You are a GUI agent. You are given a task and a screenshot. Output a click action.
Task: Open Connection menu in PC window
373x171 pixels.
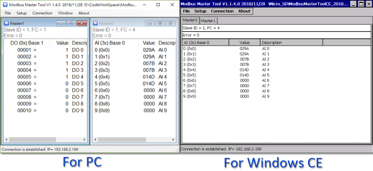(42, 13)
